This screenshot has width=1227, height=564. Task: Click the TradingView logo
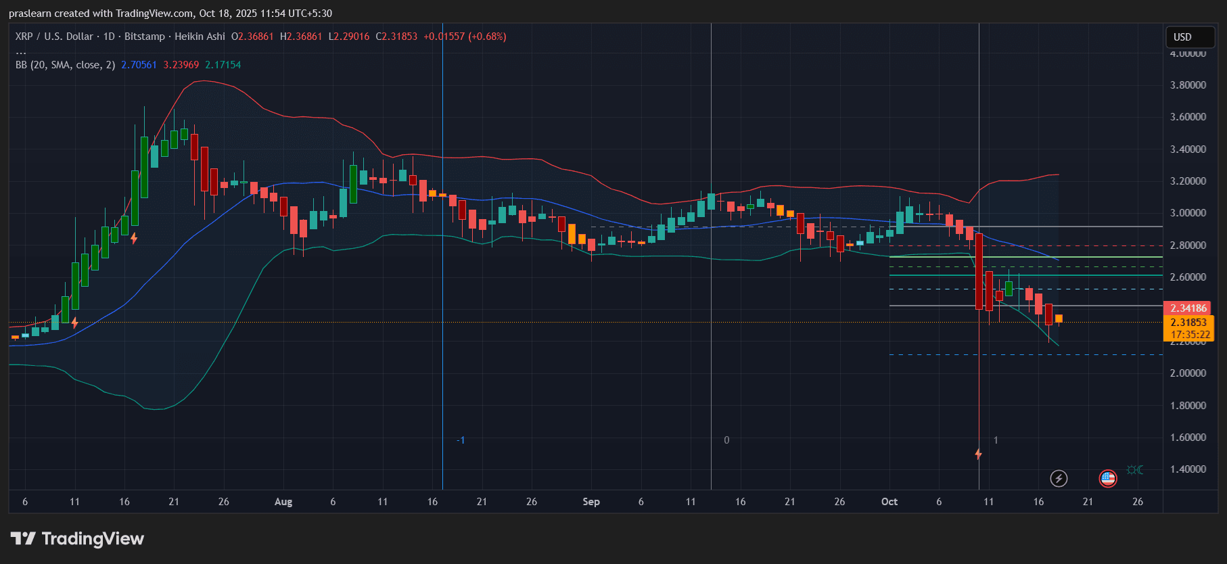click(78, 538)
